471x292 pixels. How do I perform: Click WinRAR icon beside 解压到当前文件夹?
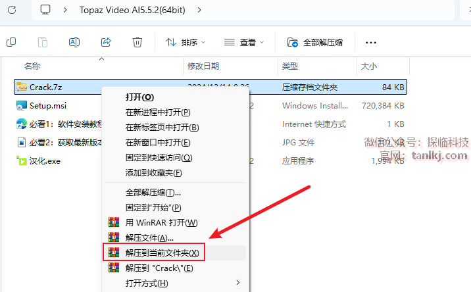[x=114, y=253]
